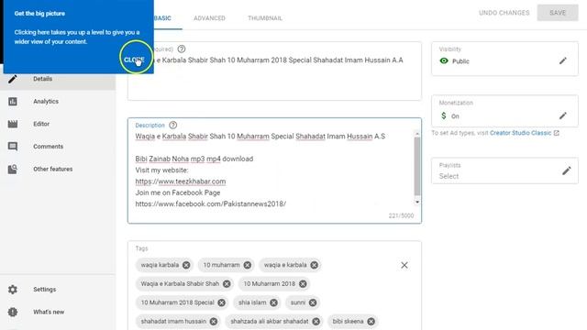Remove the 'bibi skeena' tag
This screenshot has width=587, height=330.
coord(371,322)
